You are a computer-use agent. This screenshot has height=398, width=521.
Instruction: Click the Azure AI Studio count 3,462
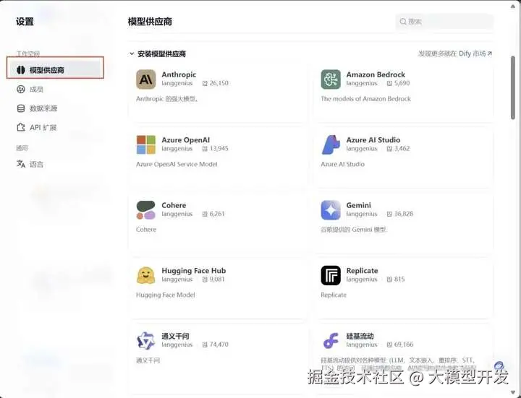click(402, 149)
